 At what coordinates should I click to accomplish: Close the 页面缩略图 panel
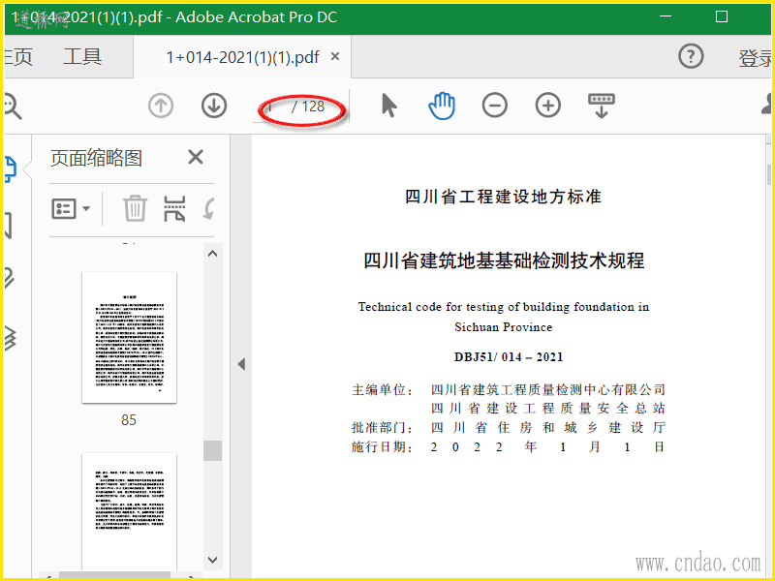196,158
